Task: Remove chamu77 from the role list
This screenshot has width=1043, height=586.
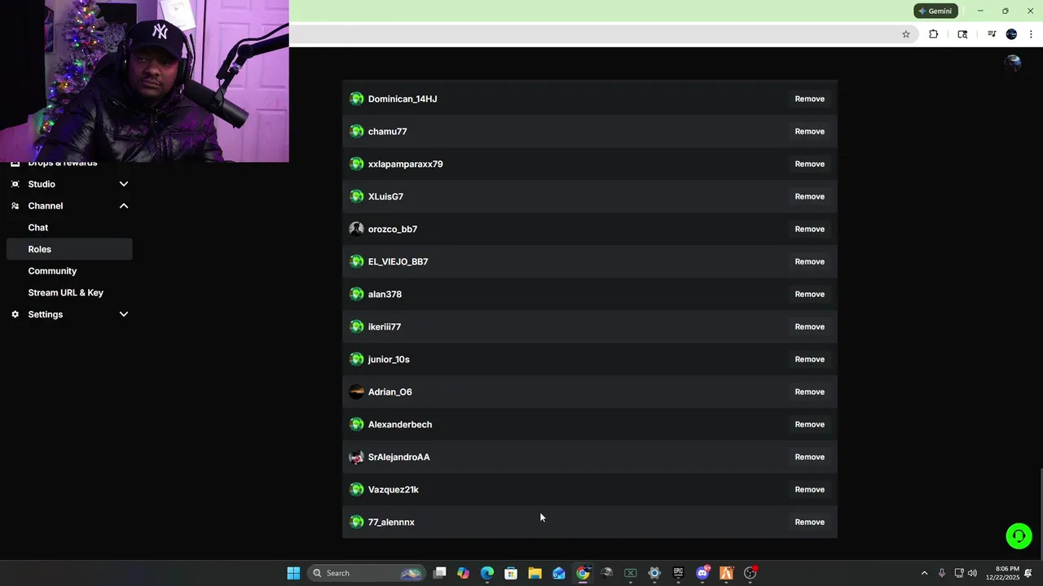Action: click(x=809, y=131)
